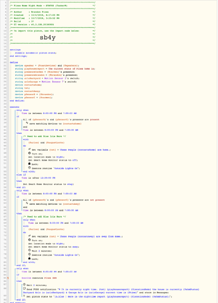Click the 'define' keyword on line 20
This screenshot has height=303, width=218.
[x=14, y=62]
